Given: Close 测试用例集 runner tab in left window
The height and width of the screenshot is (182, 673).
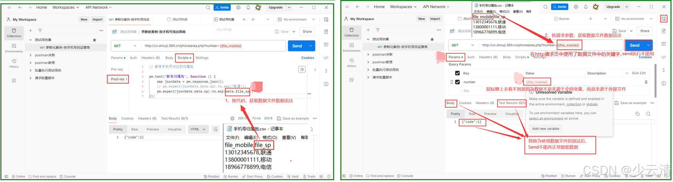Looking at the screenshot, I should [x=244, y=19].
